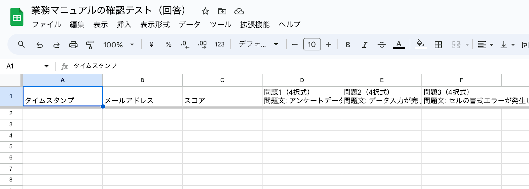Select the 問題2(4択式) cell
The width and height of the screenshot is (529, 189).
[382, 96]
